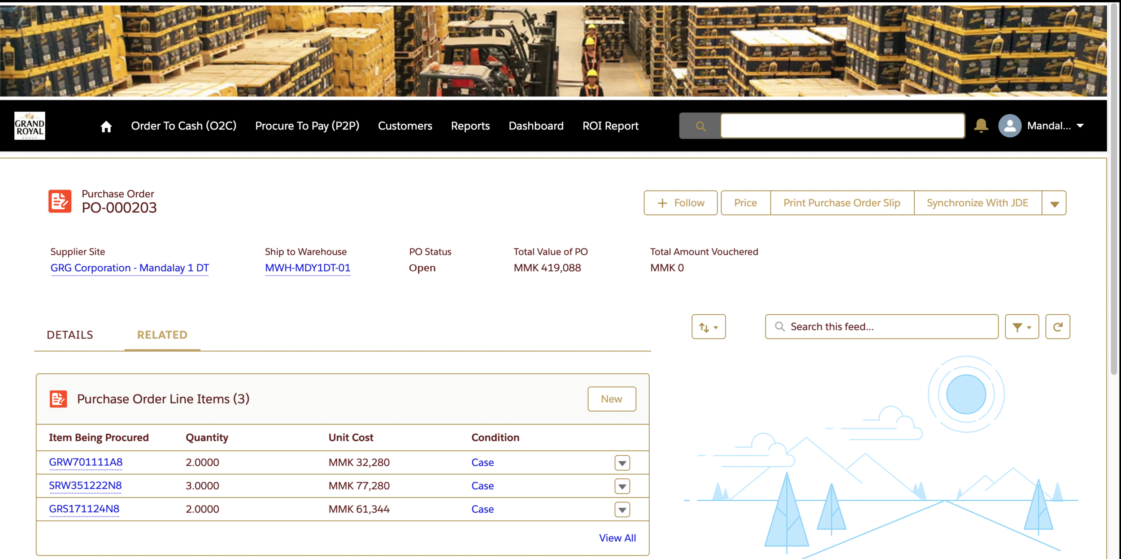Click the user profile avatar icon
The height and width of the screenshot is (559, 1121).
(x=1009, y=126)
